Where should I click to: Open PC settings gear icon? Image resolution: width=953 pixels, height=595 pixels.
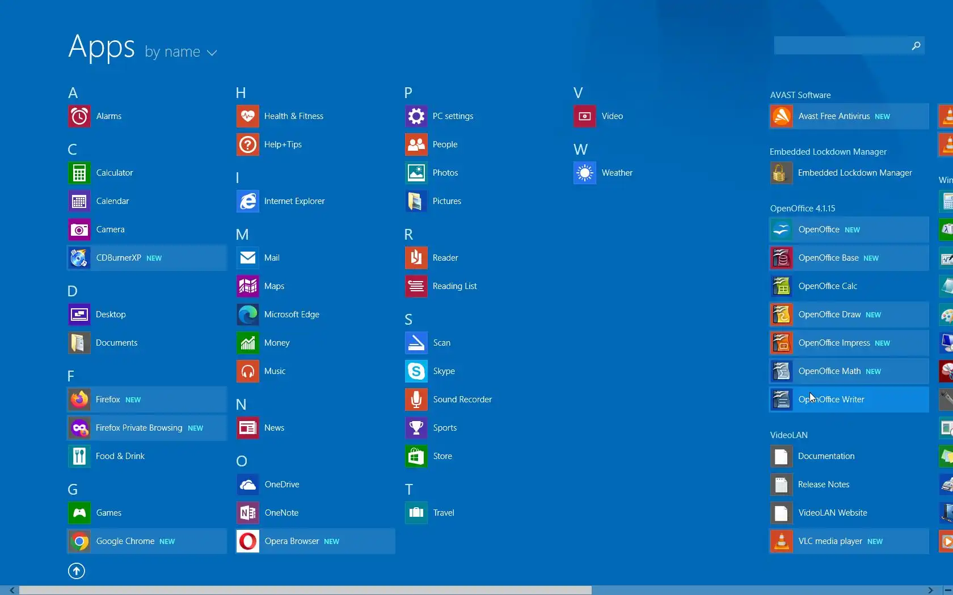click(x=416, y=116)
